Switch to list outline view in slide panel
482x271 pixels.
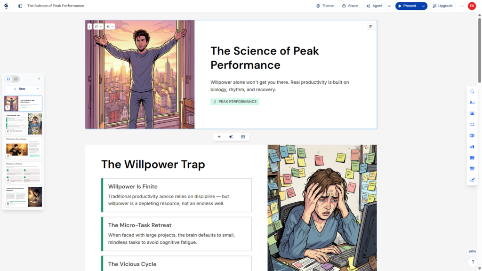pyautogui.click(x=16, y=79)
